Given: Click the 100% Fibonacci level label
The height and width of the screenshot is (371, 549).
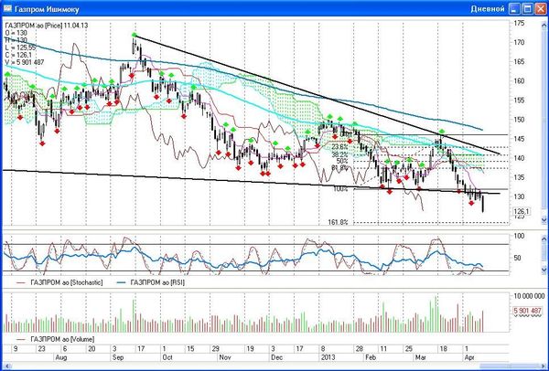Looking at the screenshot, I should 340,189.
